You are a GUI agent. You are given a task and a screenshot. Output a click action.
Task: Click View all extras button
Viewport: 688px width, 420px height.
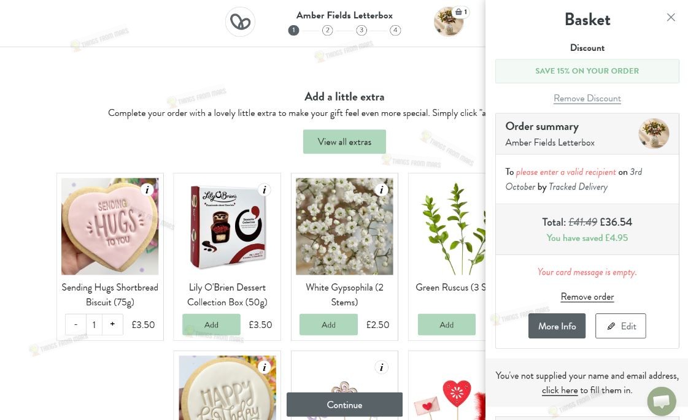tap(344, 142)
